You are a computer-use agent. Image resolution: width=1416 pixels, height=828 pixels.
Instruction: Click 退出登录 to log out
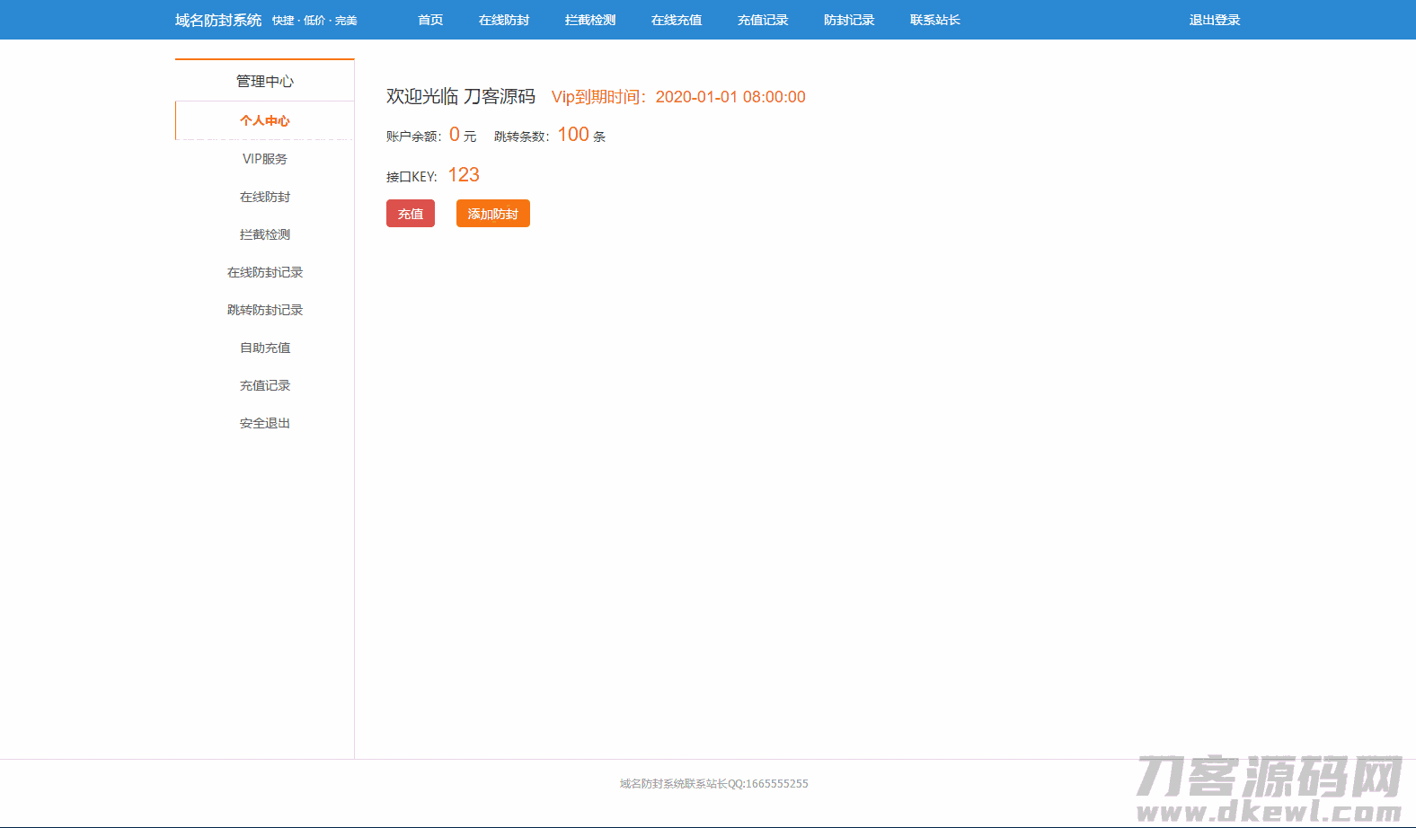1215,20
